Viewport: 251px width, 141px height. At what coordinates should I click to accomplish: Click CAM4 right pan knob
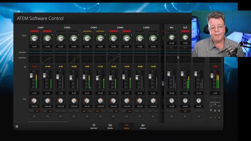coord(127,101)
